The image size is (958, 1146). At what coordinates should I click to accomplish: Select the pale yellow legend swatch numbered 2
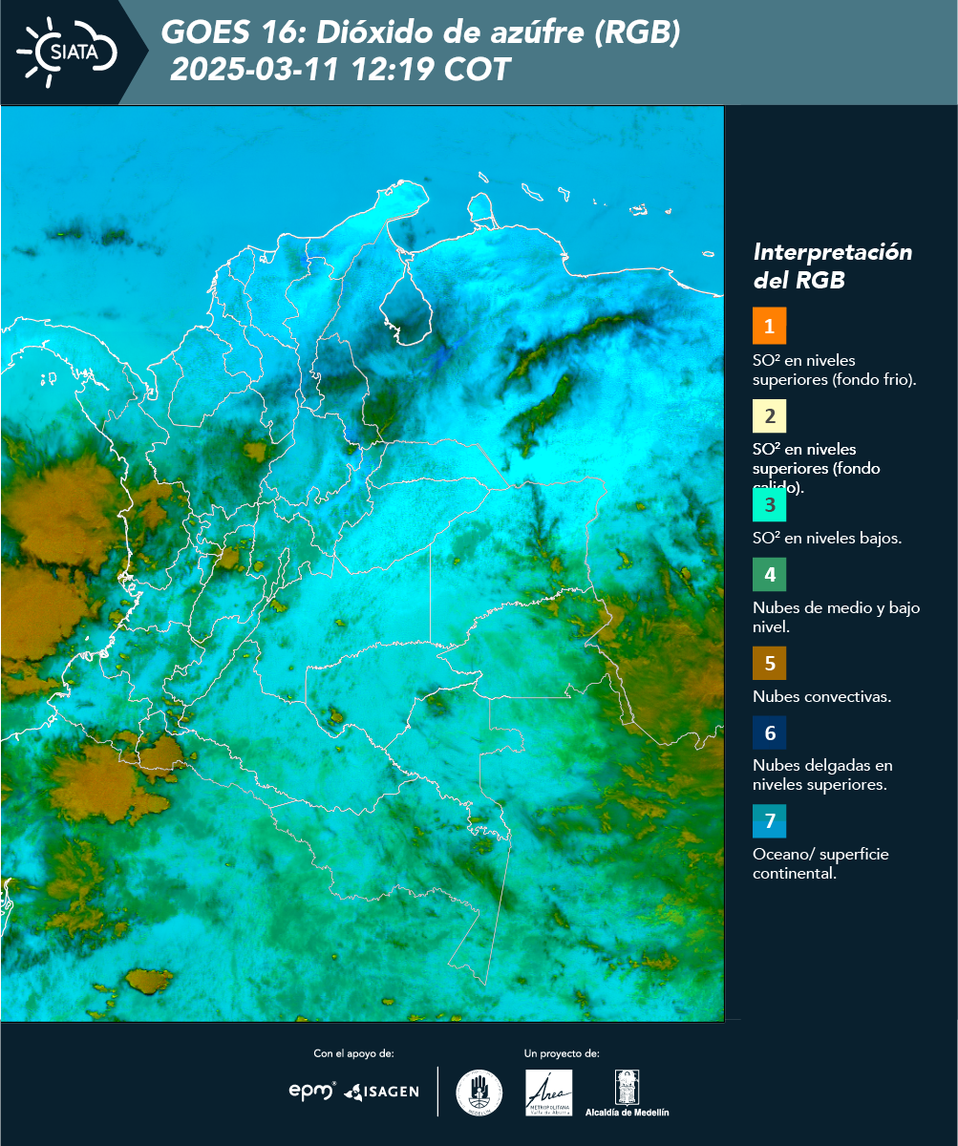(x=769, y=416)
